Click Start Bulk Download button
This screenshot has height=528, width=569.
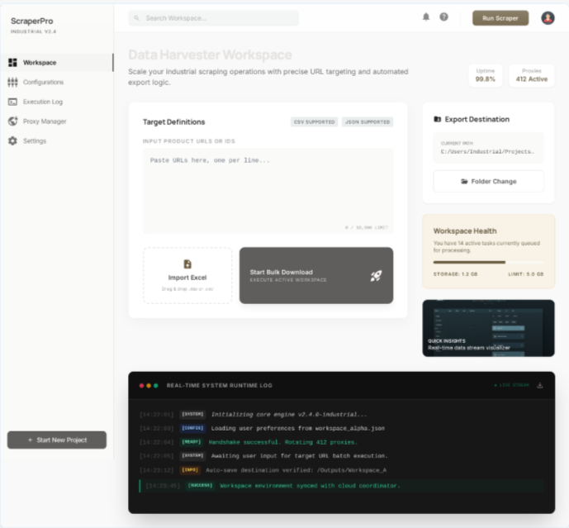(x=316, y=276)
